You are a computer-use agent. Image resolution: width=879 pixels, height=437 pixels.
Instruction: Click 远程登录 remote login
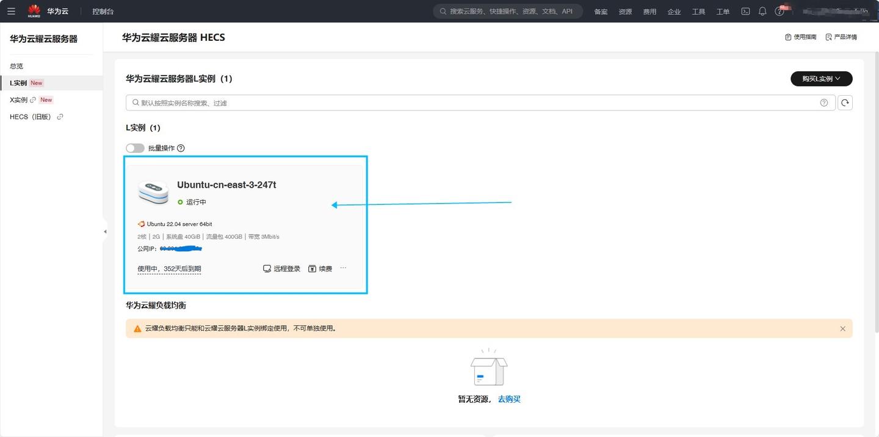coord(281,269)
